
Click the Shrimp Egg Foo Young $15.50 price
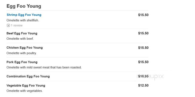(143, 15)
